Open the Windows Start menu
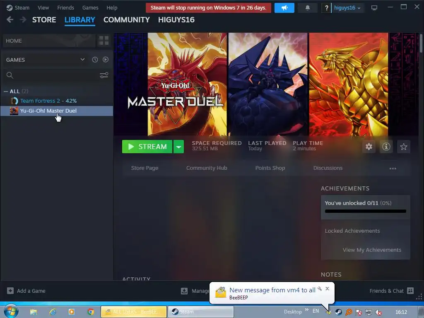This screenshot has width=424, height=318. coord(11,311)
